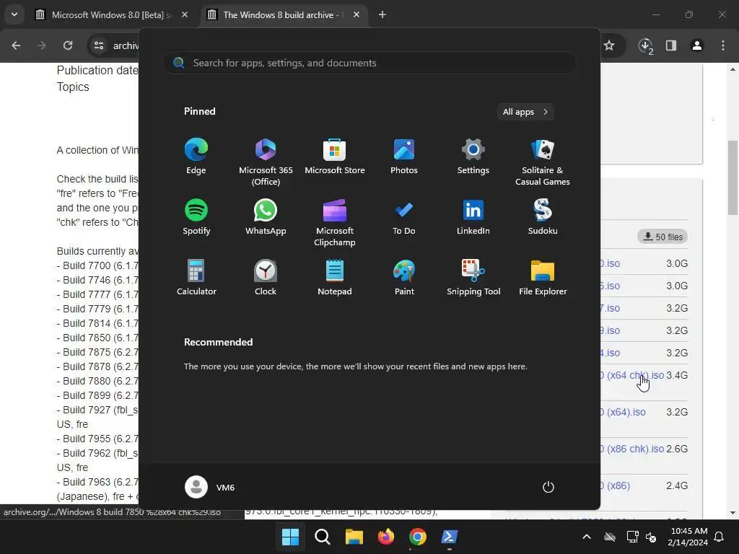Viewport: 739px width, 554px height.
Task: Open Chrome profile menu
Action: pyautogui.click(x=697, y=45)
